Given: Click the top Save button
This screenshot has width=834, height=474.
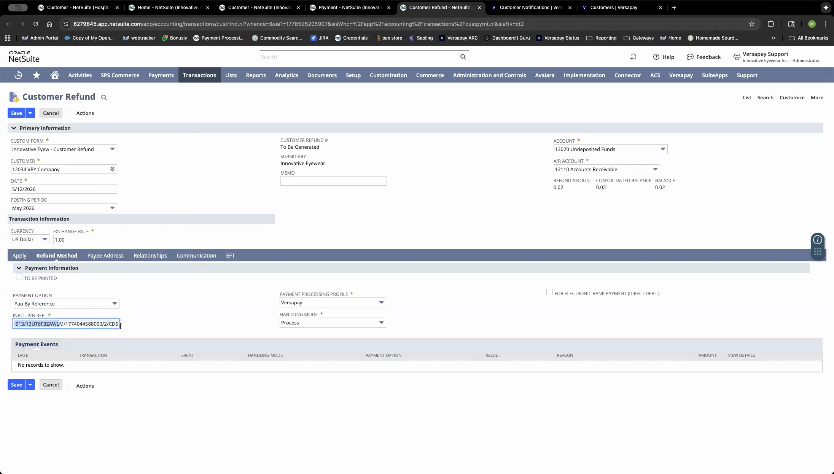Looking at the screenshot, I should (16, 113).
